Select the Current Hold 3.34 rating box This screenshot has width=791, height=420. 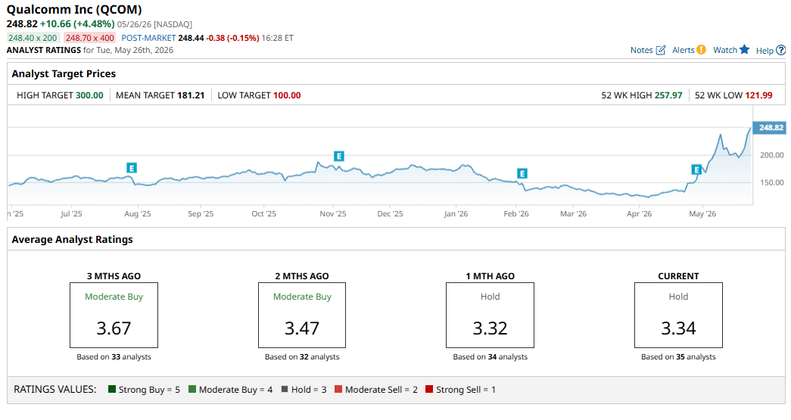[678, 315]
